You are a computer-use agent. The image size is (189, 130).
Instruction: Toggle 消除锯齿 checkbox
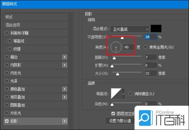point(130,93)
